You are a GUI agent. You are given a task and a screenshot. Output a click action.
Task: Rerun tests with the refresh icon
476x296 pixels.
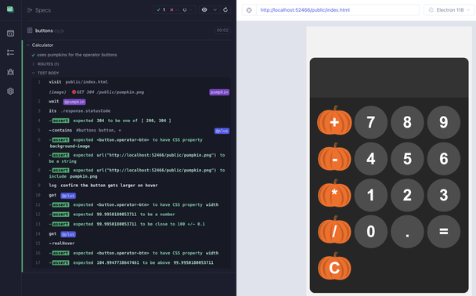[x=225, y=9]
